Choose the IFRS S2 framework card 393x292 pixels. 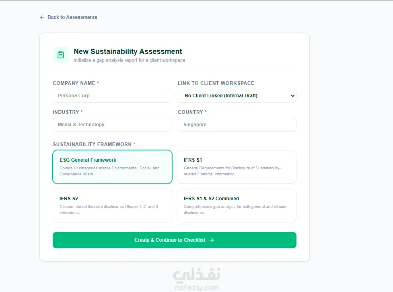click(x=112, y=206)
